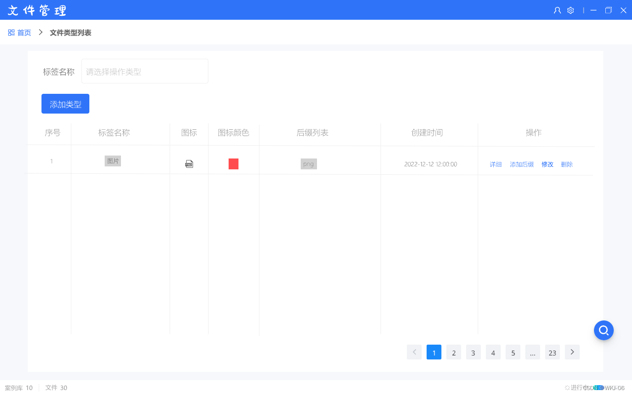Click the 创建时间 column header
Screen dimensions: 632x395
[427, 133]
